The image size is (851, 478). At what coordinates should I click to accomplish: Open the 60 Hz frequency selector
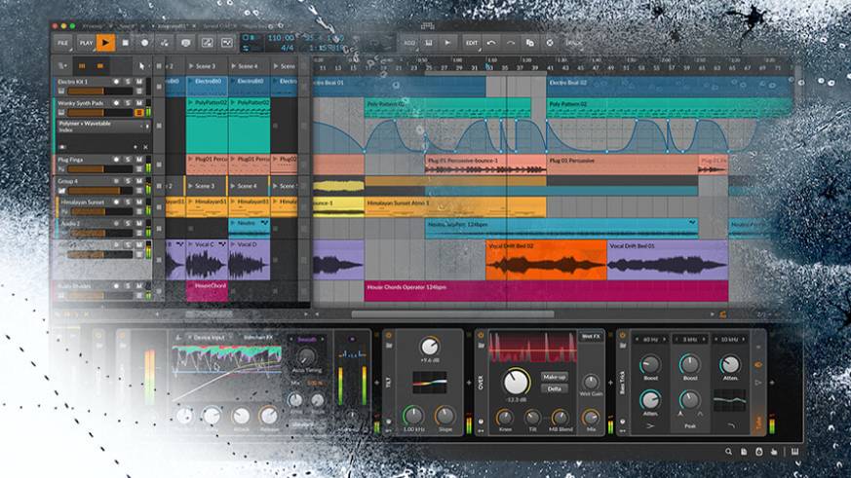pos(650,339)
